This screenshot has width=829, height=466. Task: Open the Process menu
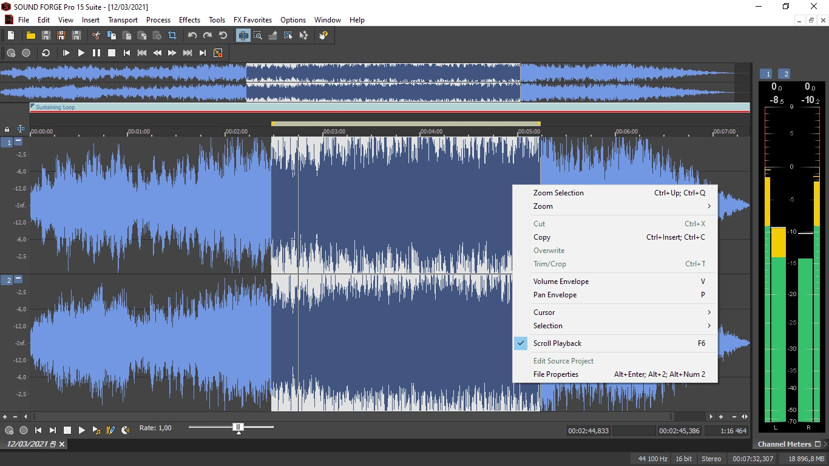(158, 20)
